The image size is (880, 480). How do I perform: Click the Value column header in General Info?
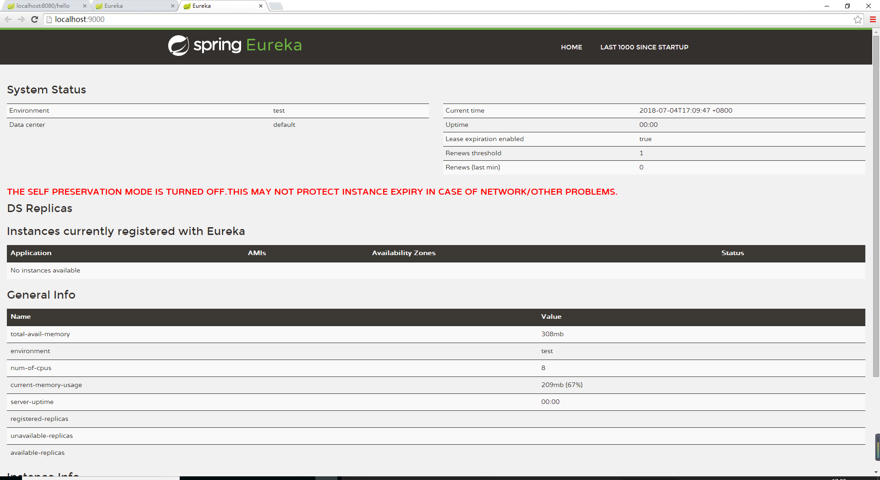551,317
